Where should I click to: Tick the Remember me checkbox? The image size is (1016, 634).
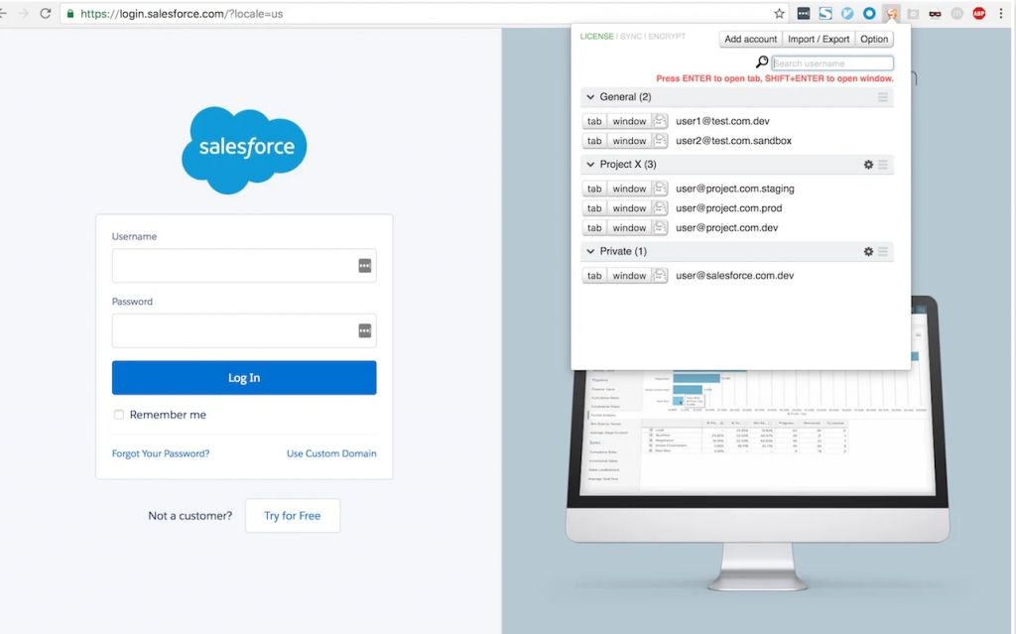119,415
